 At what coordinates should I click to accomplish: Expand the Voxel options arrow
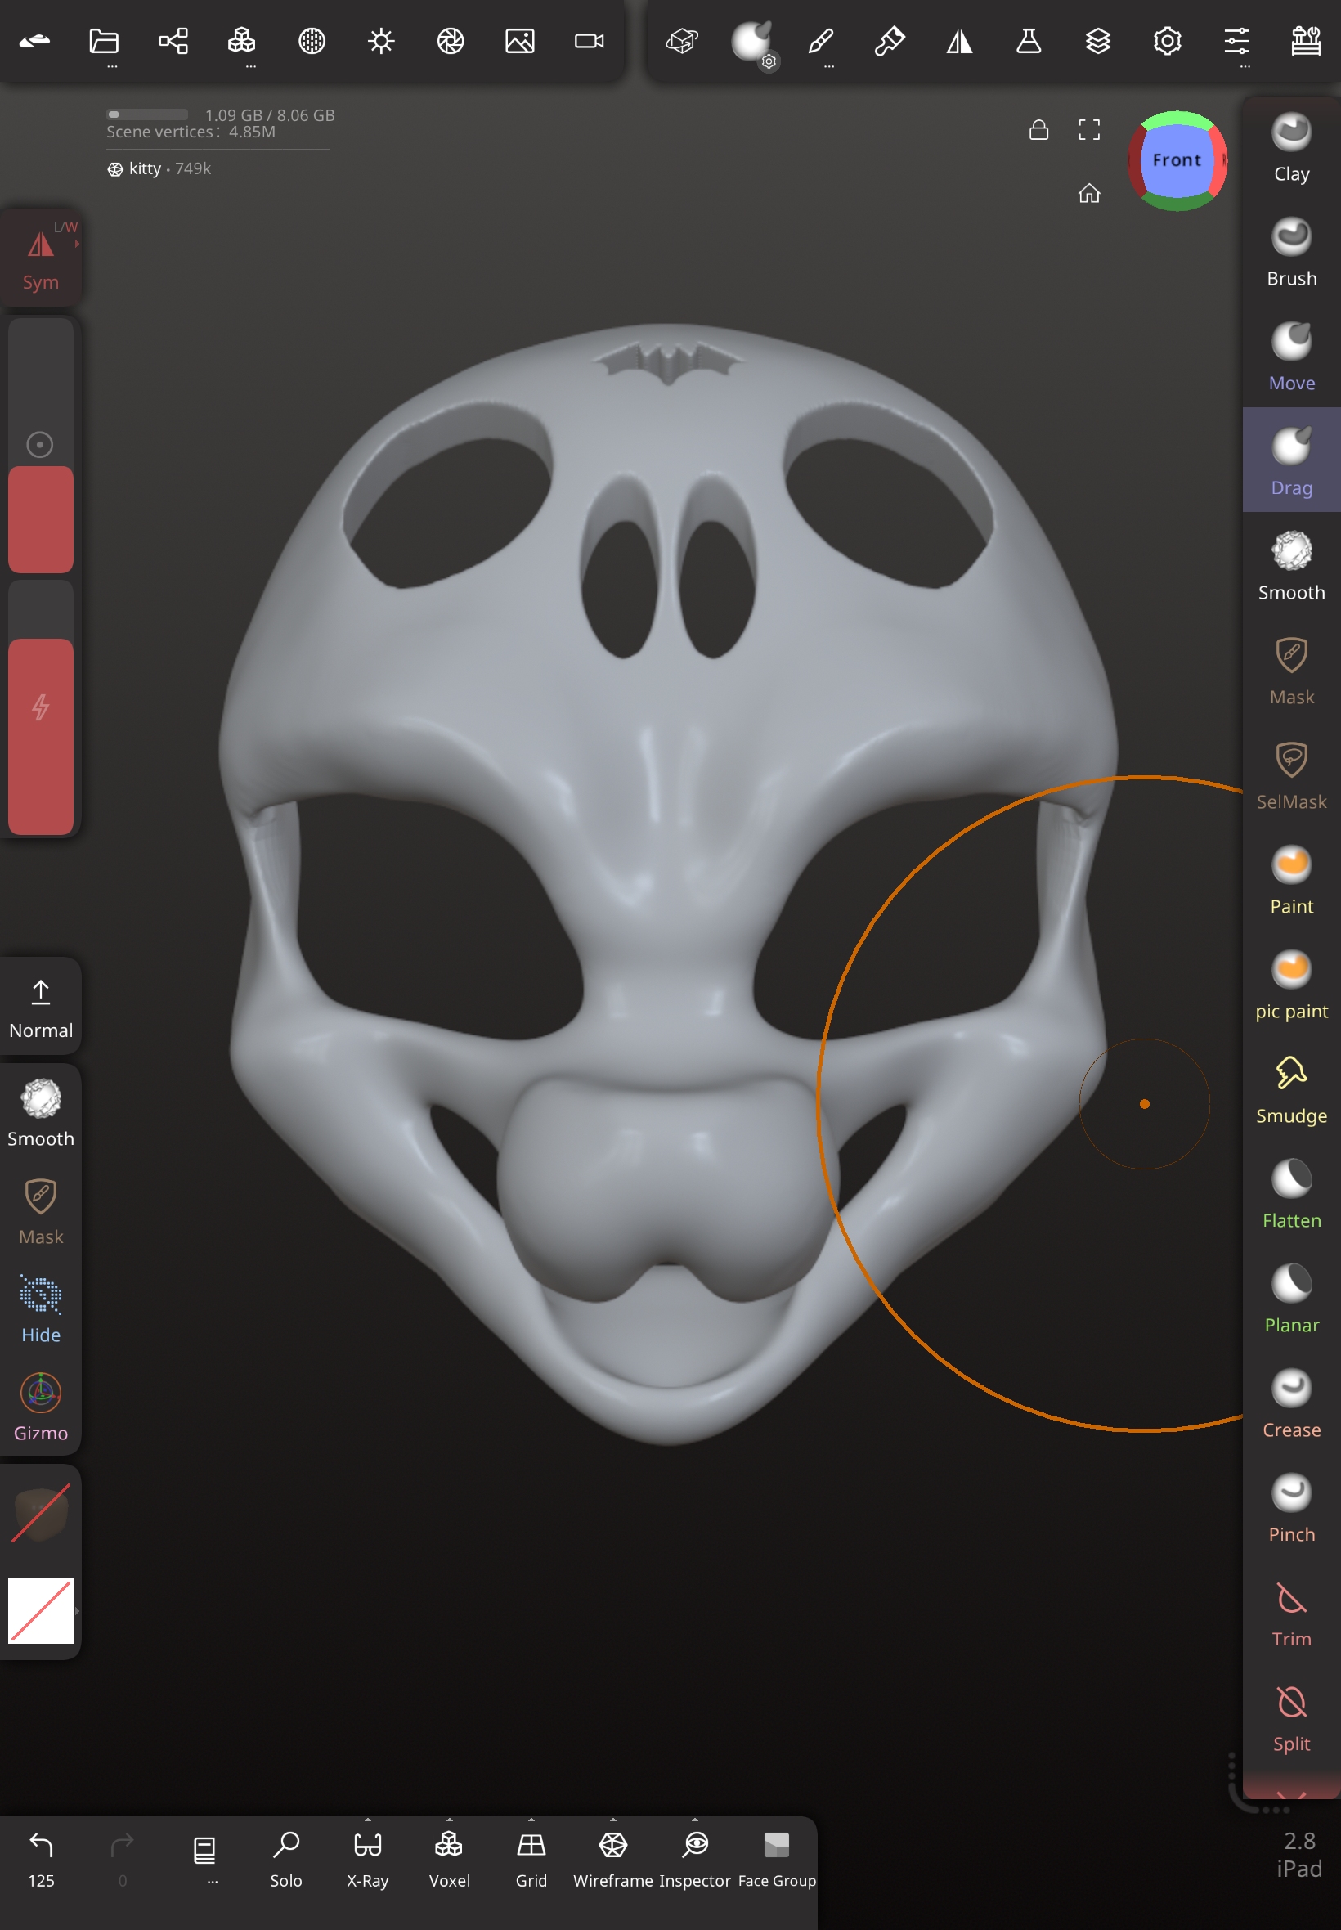click(x=450, y=1819)
